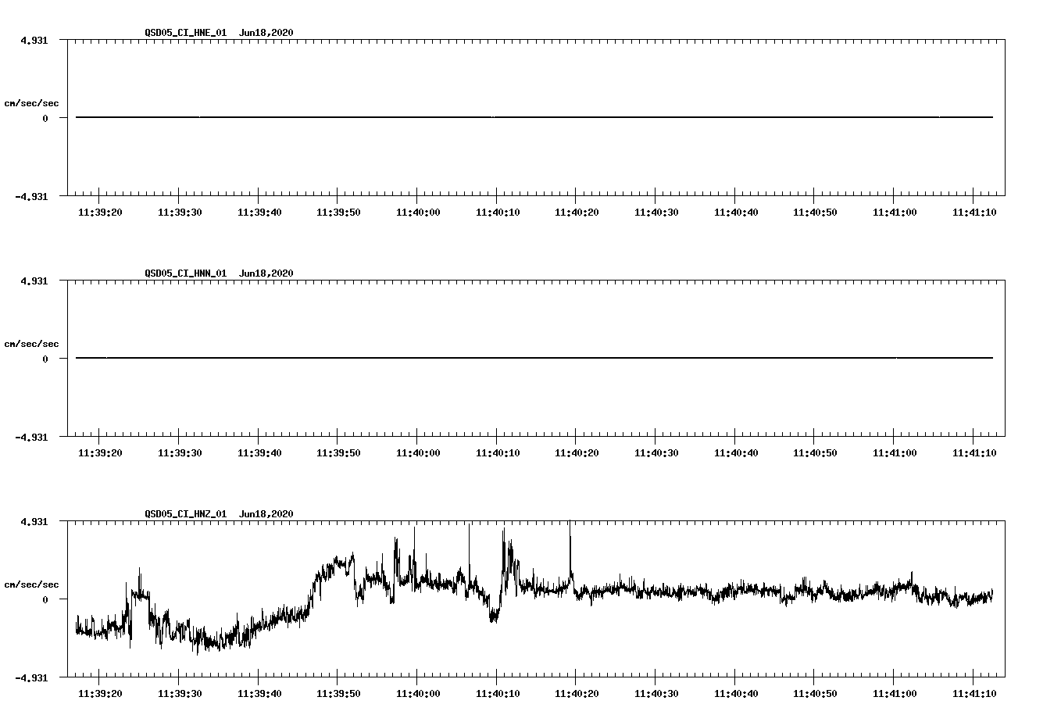
Task: Pick 11:40:50 time label under HNZ plot
Action: (x=815, y=694)
